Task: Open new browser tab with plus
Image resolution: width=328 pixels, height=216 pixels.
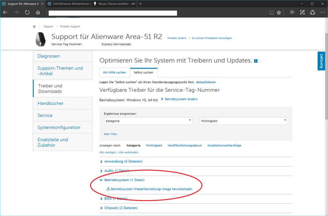Action: pos(141,4)
